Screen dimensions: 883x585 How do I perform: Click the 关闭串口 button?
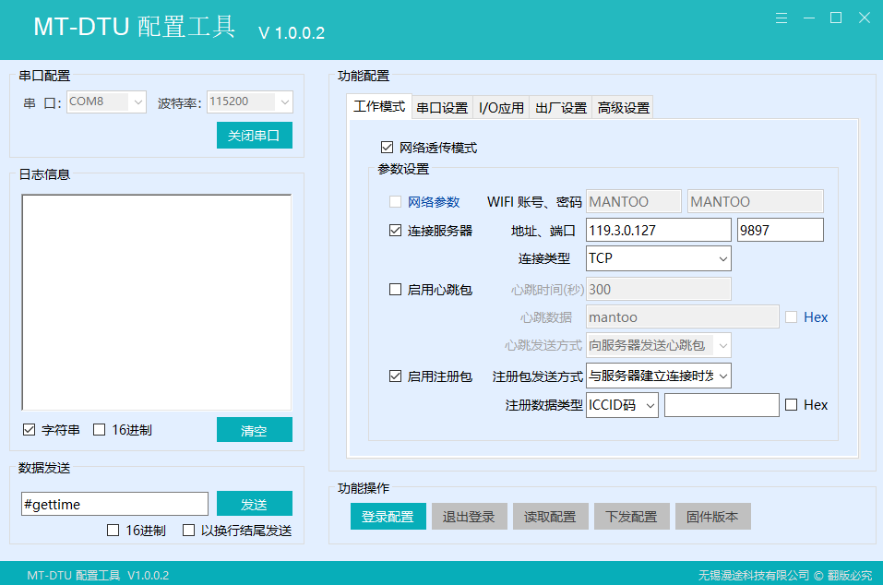pos(254,136)
